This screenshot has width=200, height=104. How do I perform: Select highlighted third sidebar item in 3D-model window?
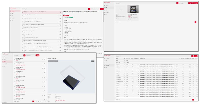[x=7, y=62]
